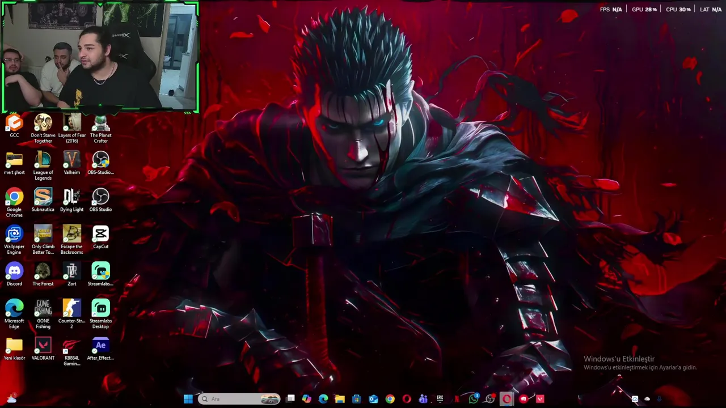Open Google Chrome from the taskbar
Screen dimensions: 726x408
point(390,399)
